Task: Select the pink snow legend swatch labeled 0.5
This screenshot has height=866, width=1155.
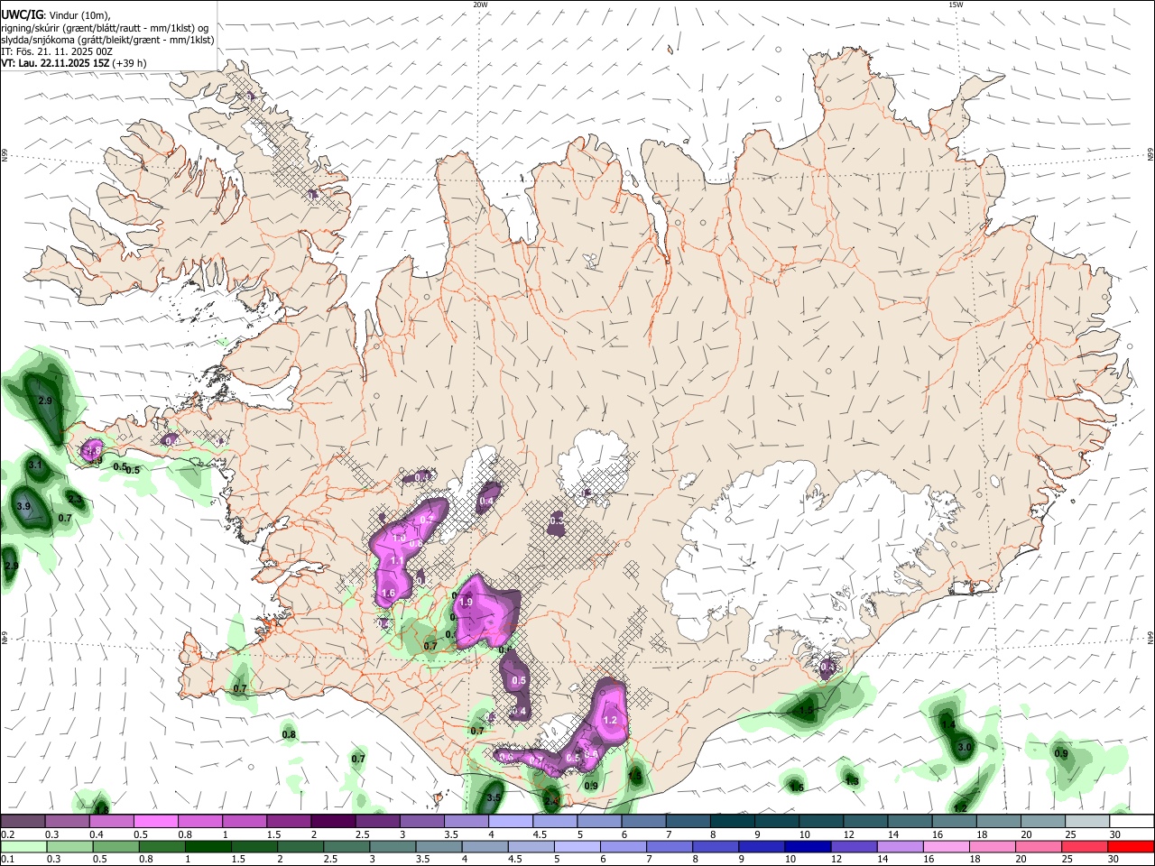Action: 155,821
